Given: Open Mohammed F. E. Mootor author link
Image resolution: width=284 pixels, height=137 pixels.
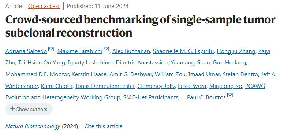Looking at the screenshot, I should tap(37, 74).
